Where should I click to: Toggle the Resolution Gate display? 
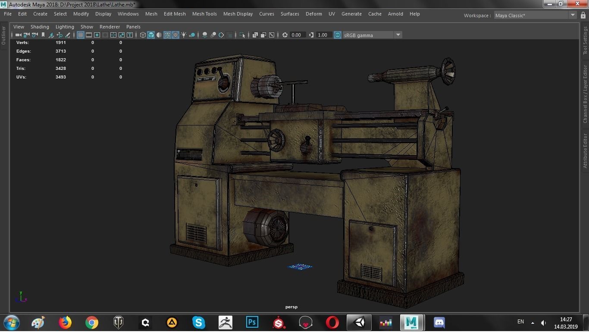click(97, 35)
